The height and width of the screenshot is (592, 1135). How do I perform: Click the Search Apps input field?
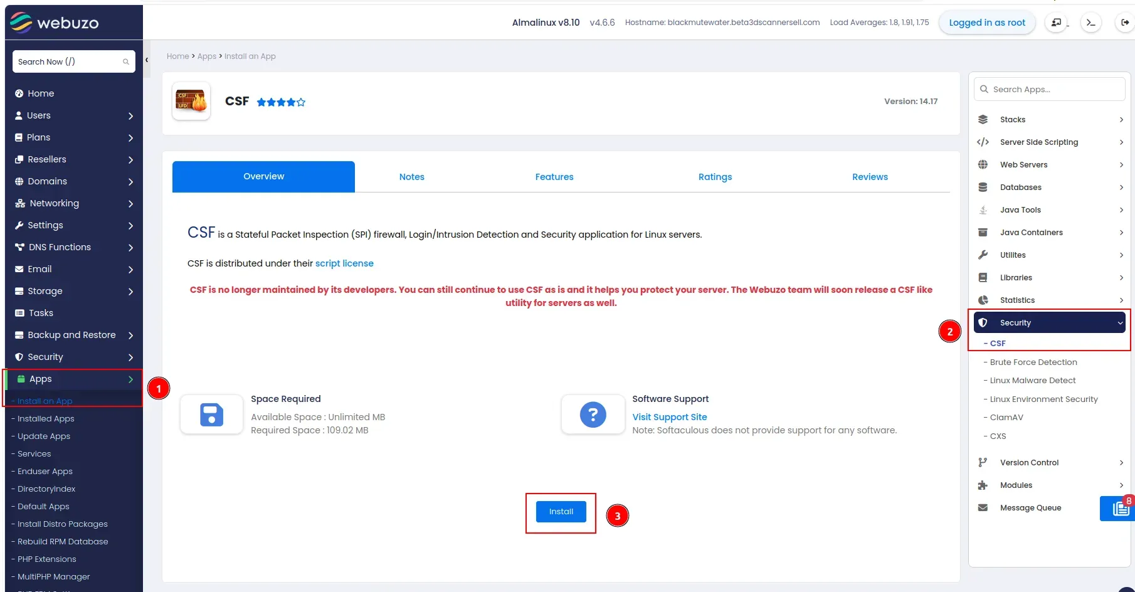tap(1050, 89)
